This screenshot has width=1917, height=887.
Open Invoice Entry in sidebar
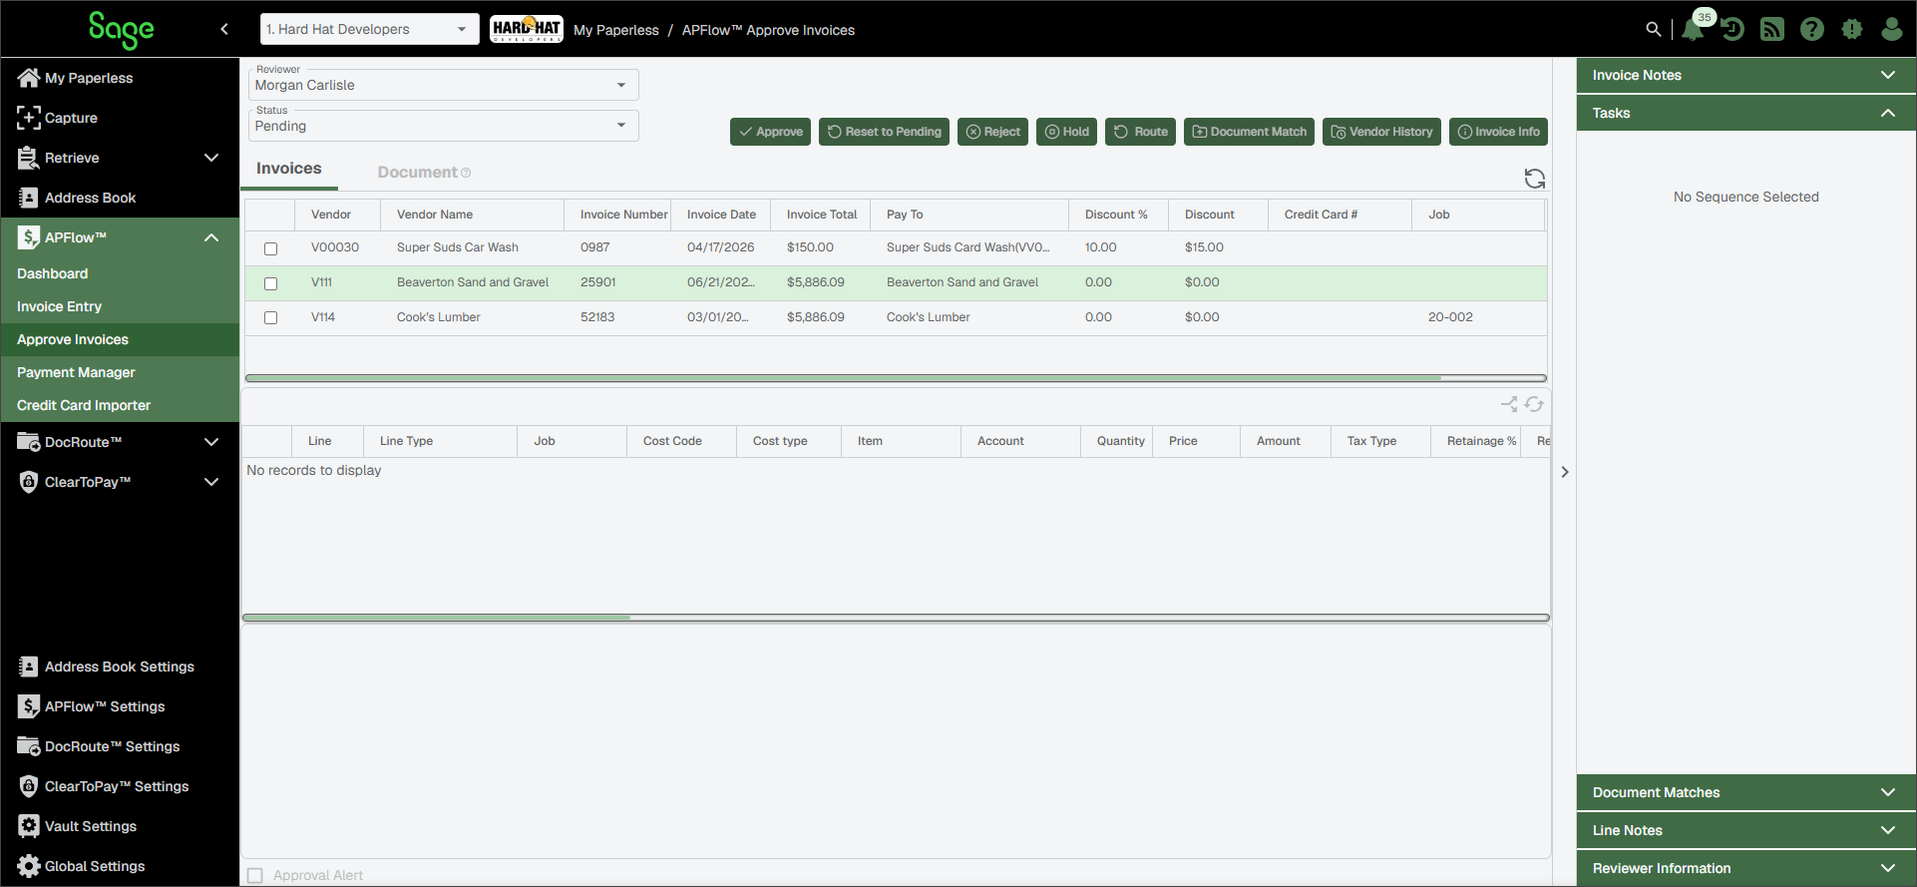coord(59,306)
